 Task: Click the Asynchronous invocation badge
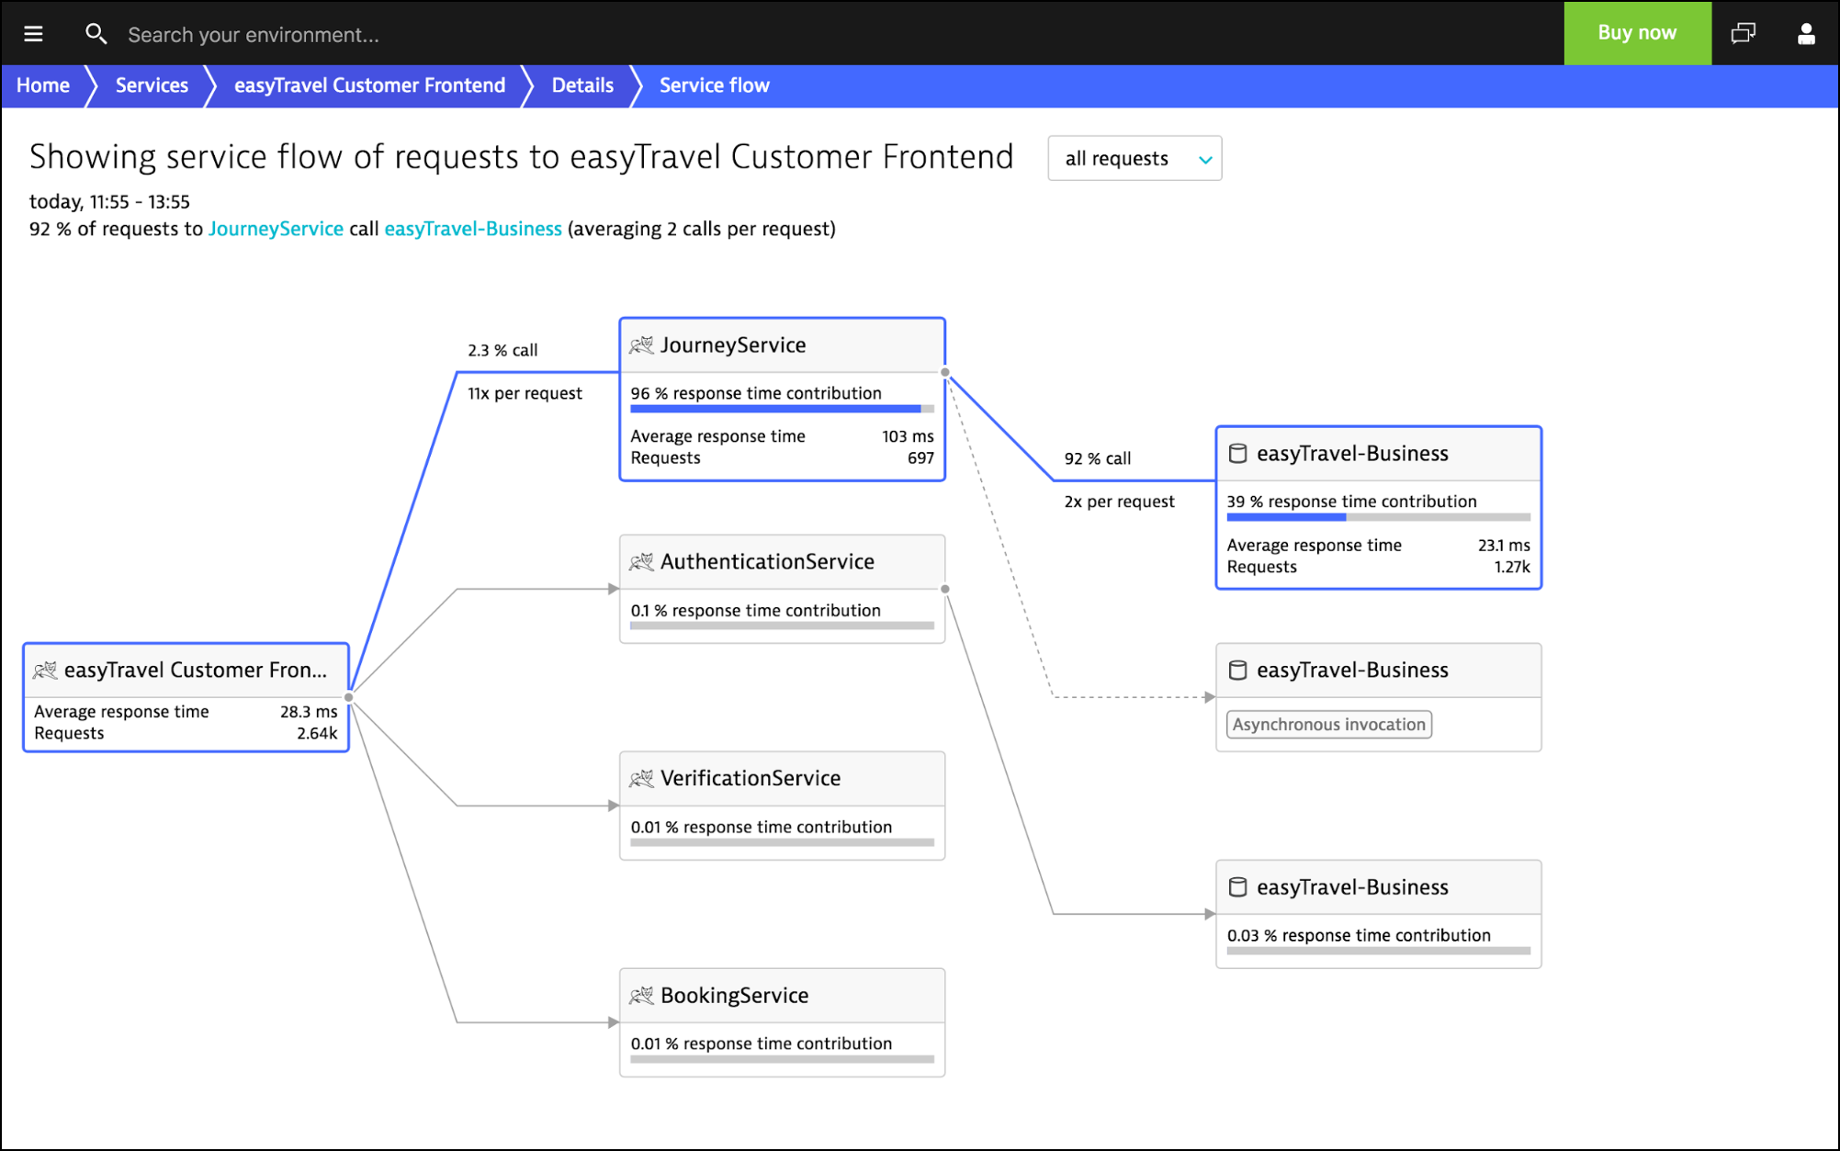[x=1329, y=725]
